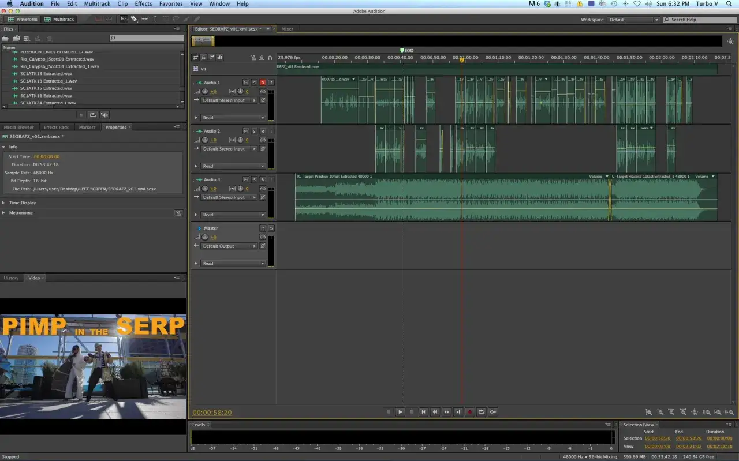
Task: Click the Spotlight search icon
Action: click(x=729, y=3)
